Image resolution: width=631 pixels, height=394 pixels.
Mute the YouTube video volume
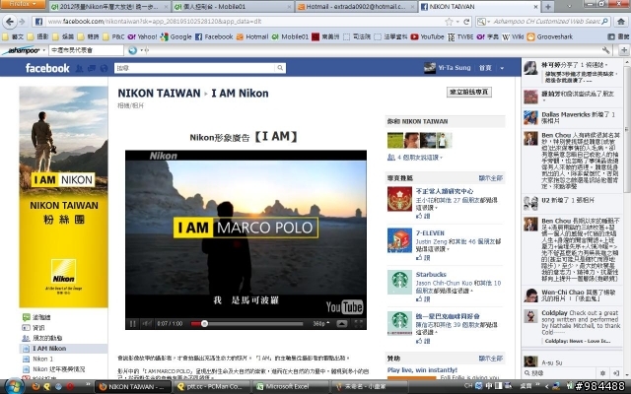pos(147,323)
